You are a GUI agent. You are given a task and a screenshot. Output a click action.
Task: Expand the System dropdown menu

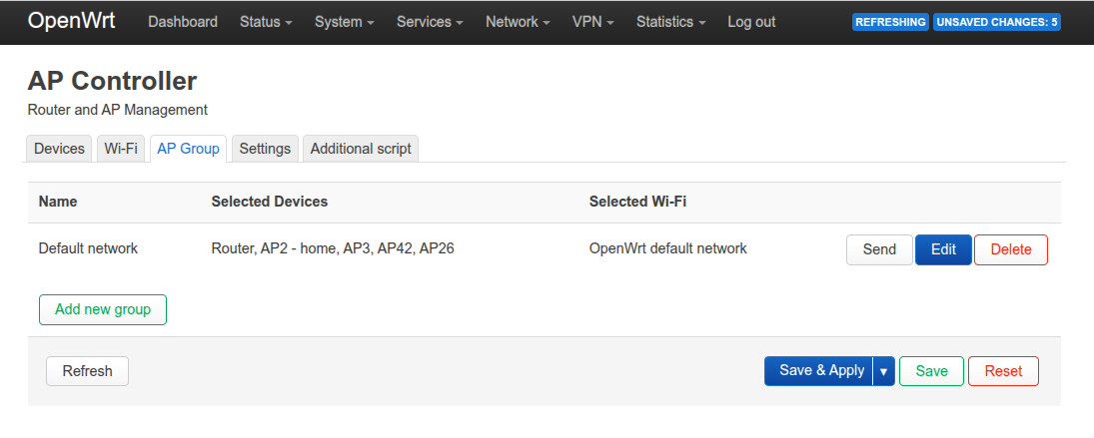344,22
